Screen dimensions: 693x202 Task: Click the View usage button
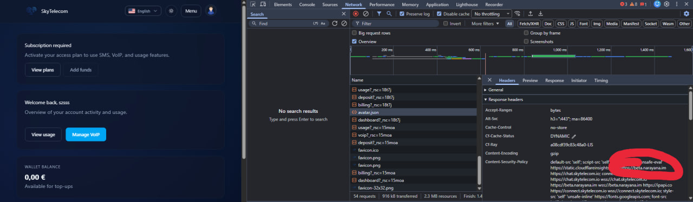point(43,134)
